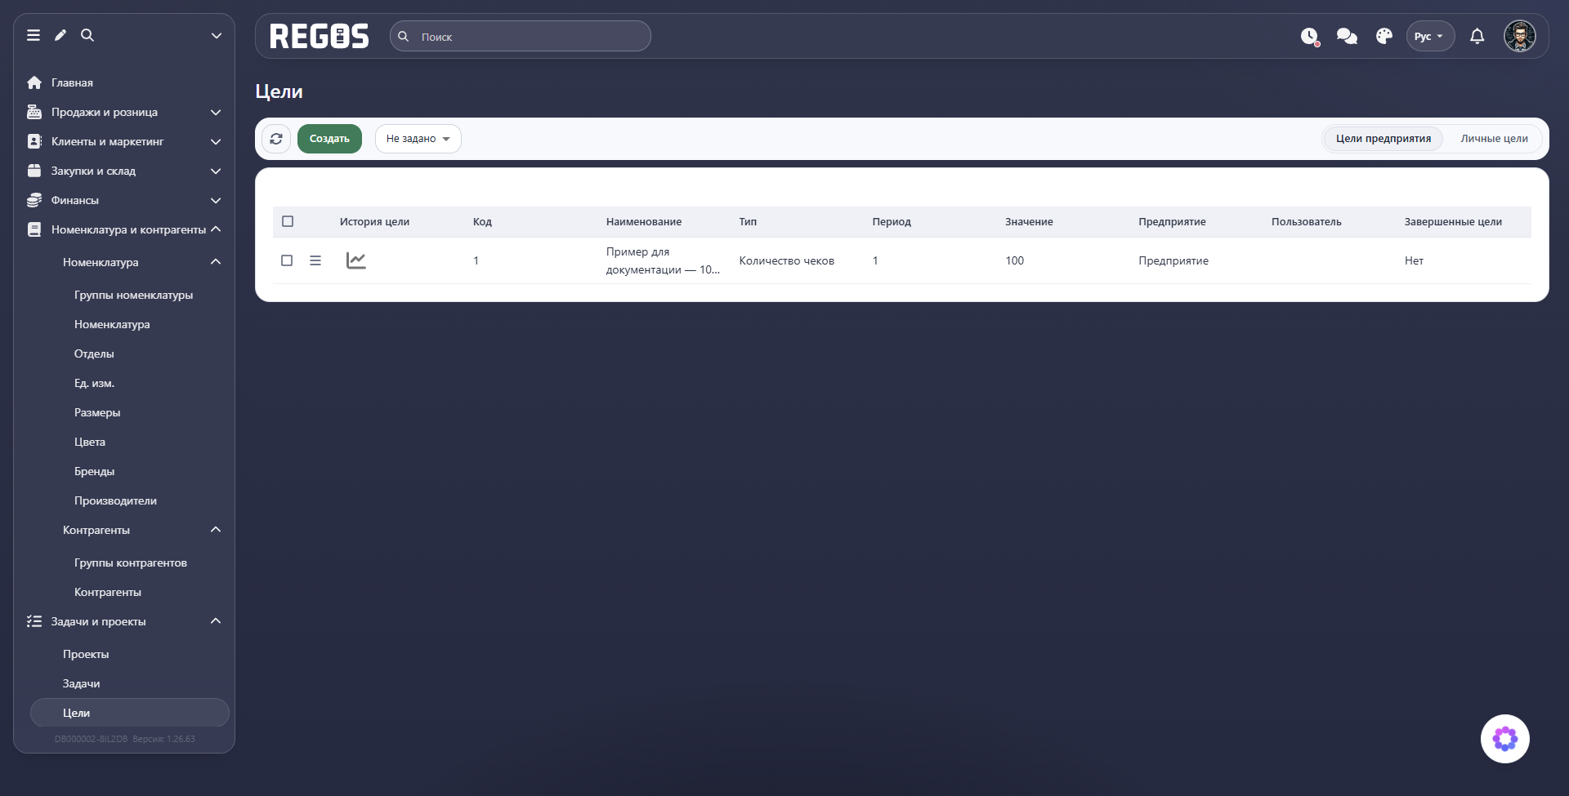The height and width of the screenshot is (796, 1569).
Task: Click the Наименование column header
Action: (644, 221)
